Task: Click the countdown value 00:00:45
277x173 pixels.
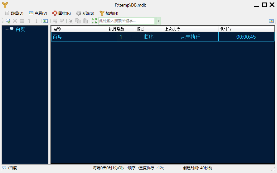Action: pos(246,37)
